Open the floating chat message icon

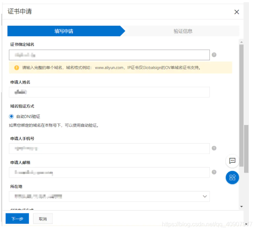[x=232, y=161]
